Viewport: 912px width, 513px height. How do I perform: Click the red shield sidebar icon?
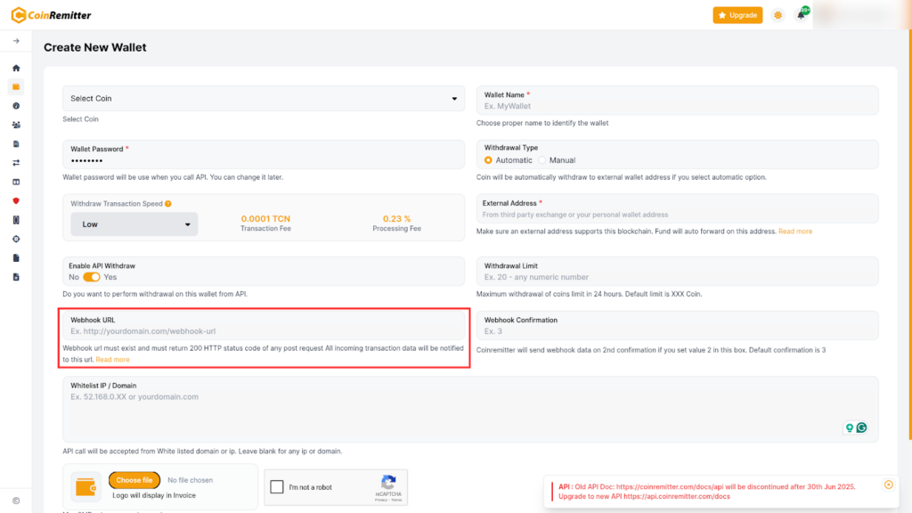tap(16, 200)
